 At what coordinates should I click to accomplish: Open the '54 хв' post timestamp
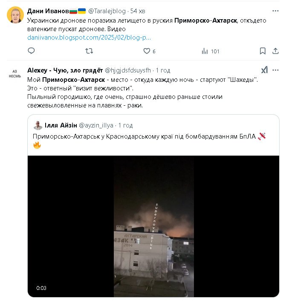(x=138, y=11)
